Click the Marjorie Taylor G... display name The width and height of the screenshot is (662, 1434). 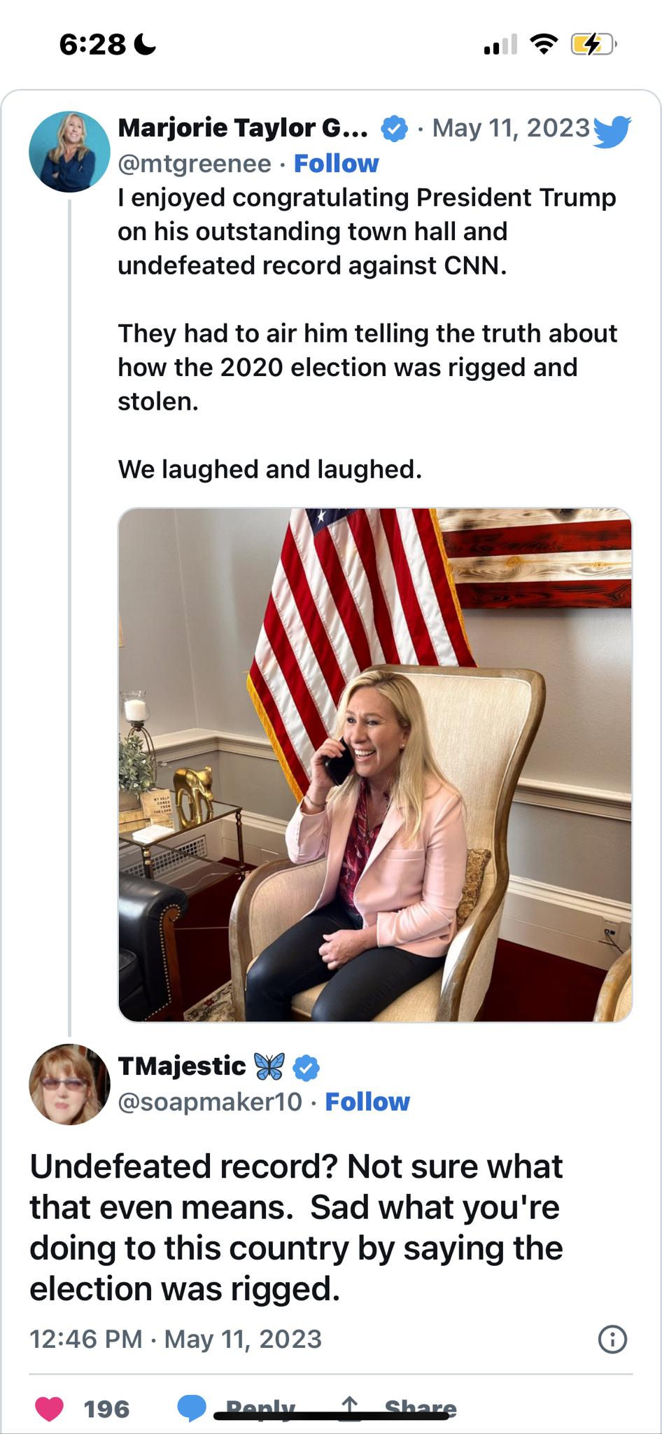[x=243, y=128]
